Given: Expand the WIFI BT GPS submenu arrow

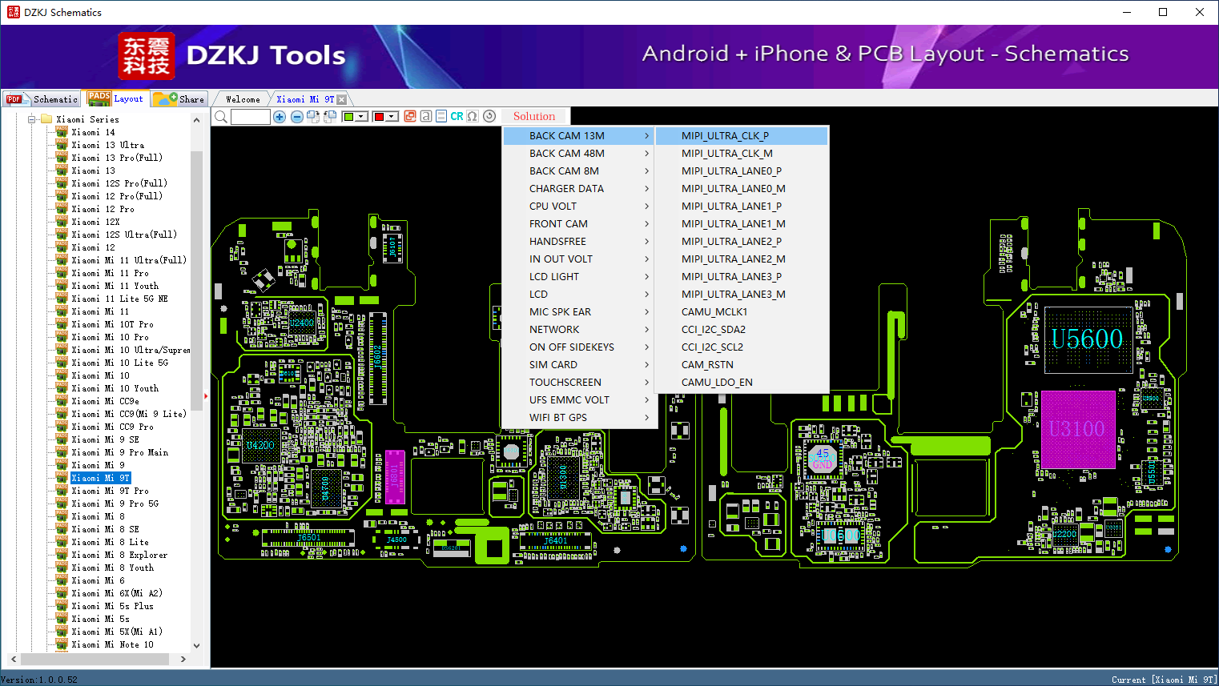Looking at the screenshot, I should (x=646, y=418).
